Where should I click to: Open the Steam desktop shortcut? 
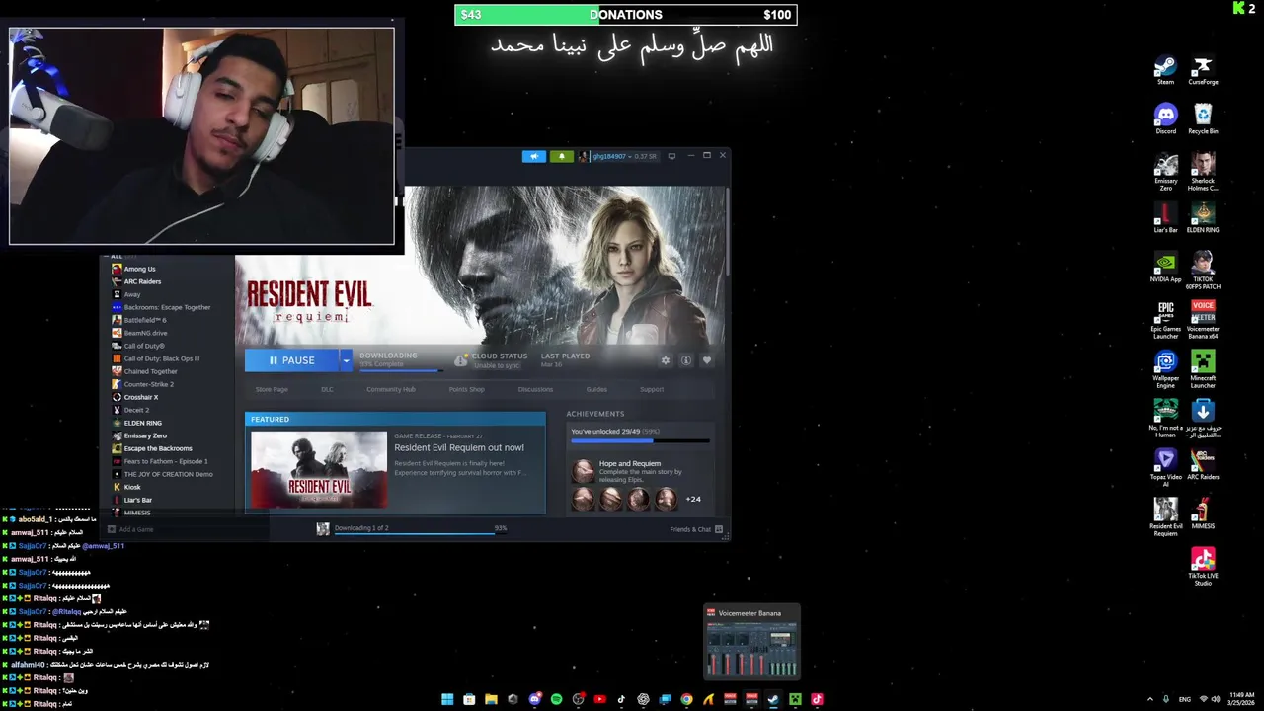coord(1165,71)
